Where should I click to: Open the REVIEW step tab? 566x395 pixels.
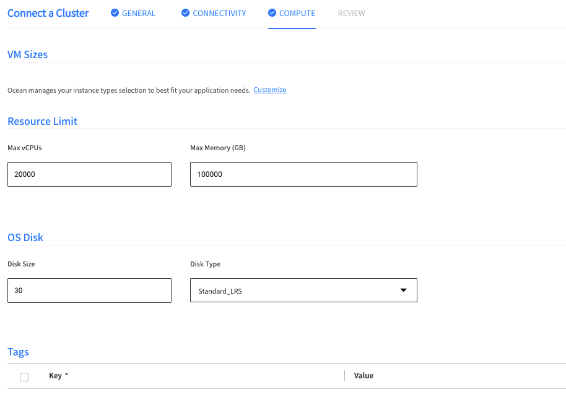point(351,13)
